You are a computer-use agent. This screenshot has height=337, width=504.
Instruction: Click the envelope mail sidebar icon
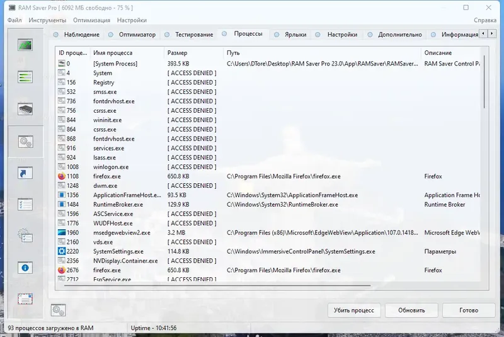tap(25, 299)
